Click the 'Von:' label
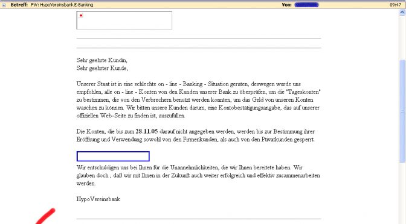406x224 pixels. (286, 5)
